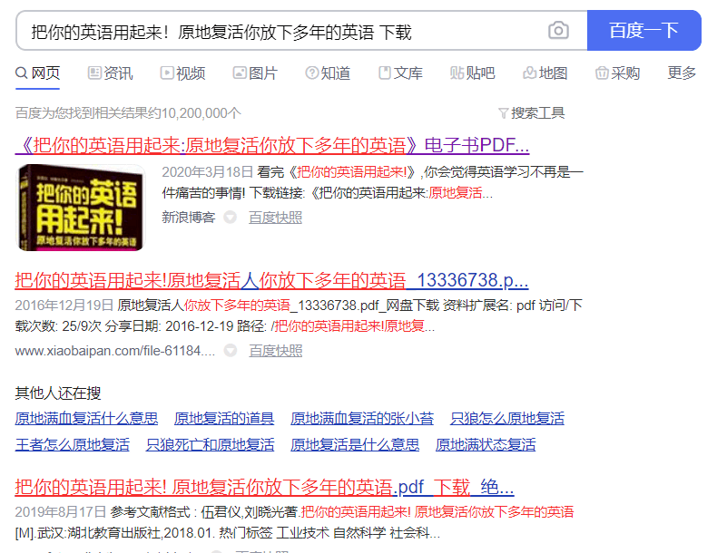
Task: Click the text 百度为您找到相关结果约10,200,000个
Action: (128, 112)
